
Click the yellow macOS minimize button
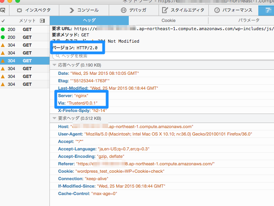tap(10, 1)
